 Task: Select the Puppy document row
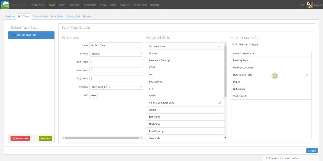[x=271, y=82]
